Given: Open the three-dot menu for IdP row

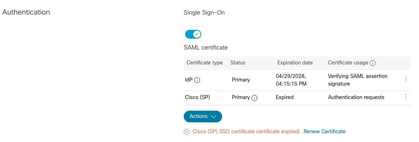Looking at the screenshot, I should coord(405,79).
